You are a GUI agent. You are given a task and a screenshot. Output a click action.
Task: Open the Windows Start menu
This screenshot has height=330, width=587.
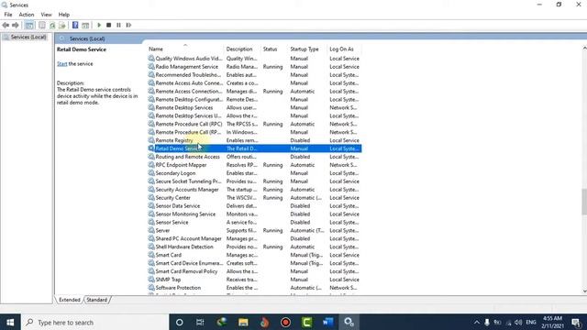coord(10,322)
